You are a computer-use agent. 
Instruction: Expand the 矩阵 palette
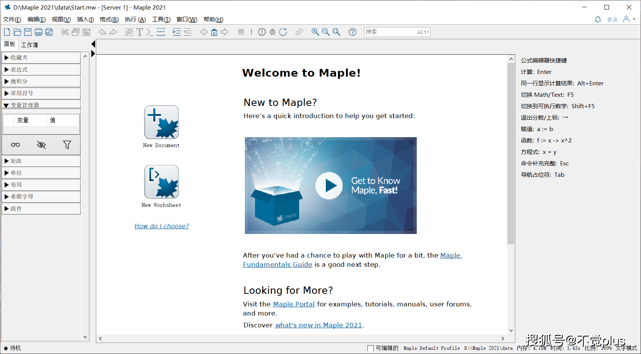pos(41,161)
